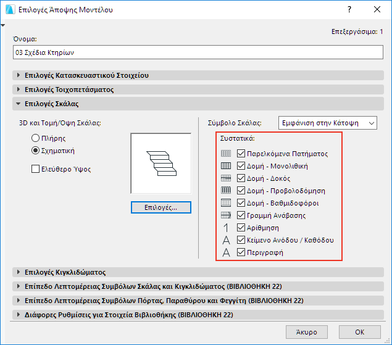Click the Επεξεργάσιμα: 1 text

tap(357, 31)
